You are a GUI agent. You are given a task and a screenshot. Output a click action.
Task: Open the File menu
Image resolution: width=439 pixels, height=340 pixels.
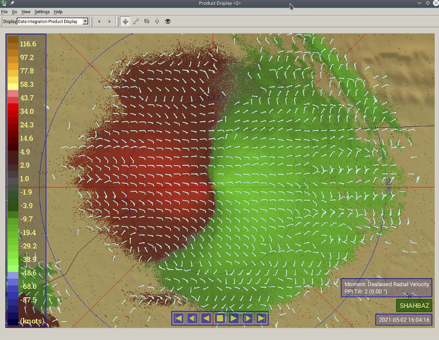4,11
